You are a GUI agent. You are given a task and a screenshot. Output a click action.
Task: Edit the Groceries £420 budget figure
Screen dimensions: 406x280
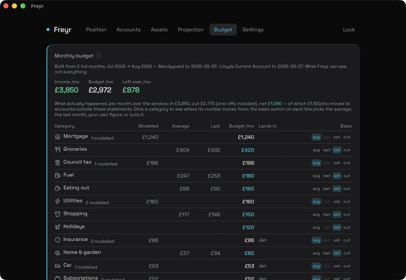tap(248, 150)
